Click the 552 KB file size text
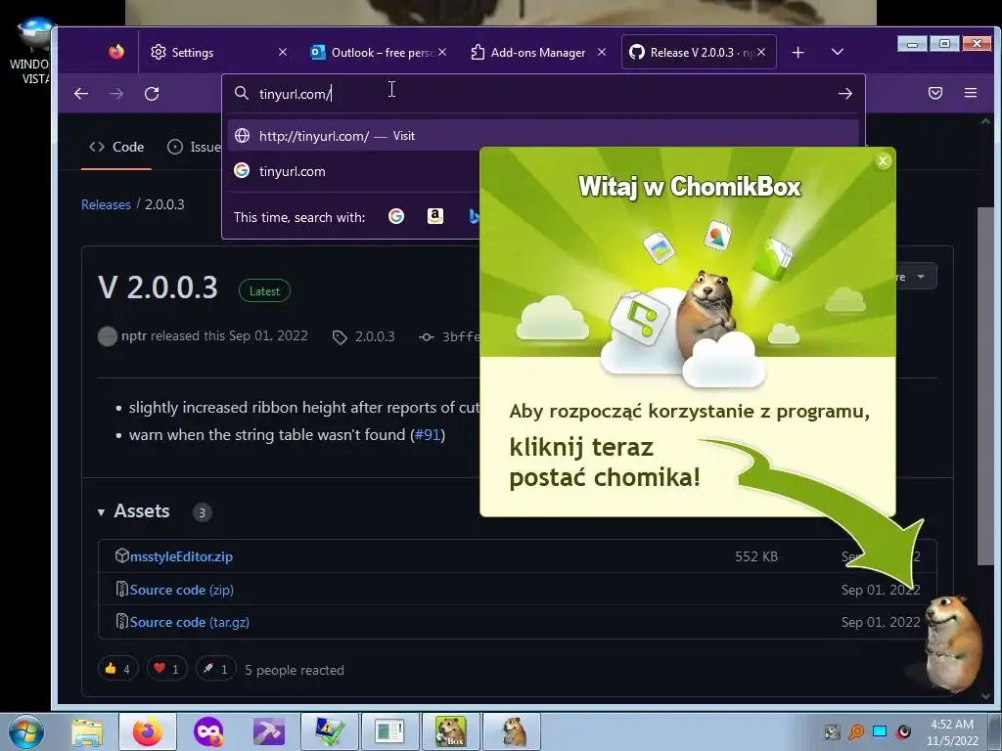Image resolution: width=1002 pixels, height=751 pixels. [x=756, y=556]
